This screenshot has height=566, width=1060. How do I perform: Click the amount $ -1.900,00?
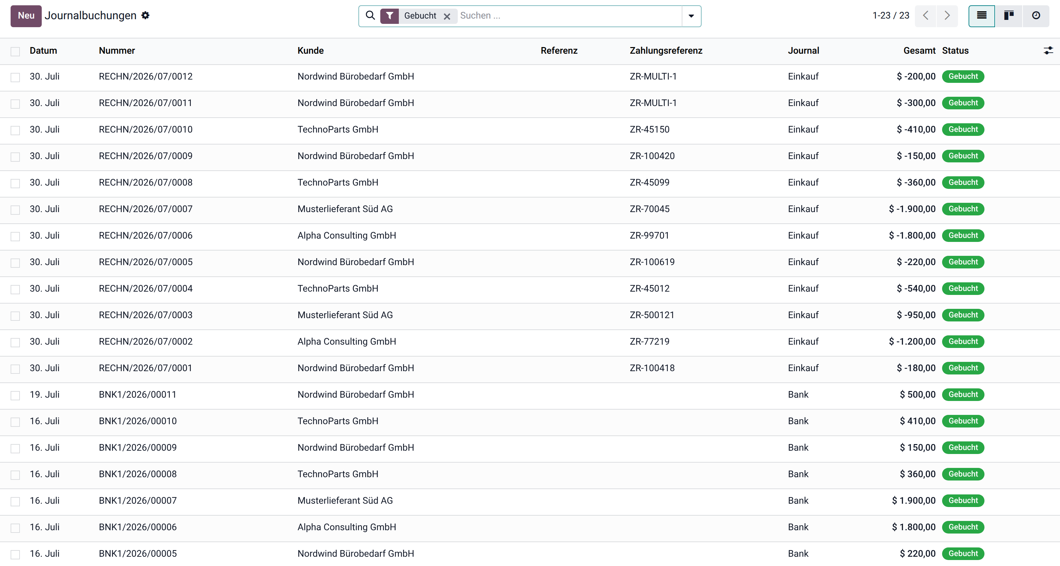pyautogui.click(x=912, y=209)
